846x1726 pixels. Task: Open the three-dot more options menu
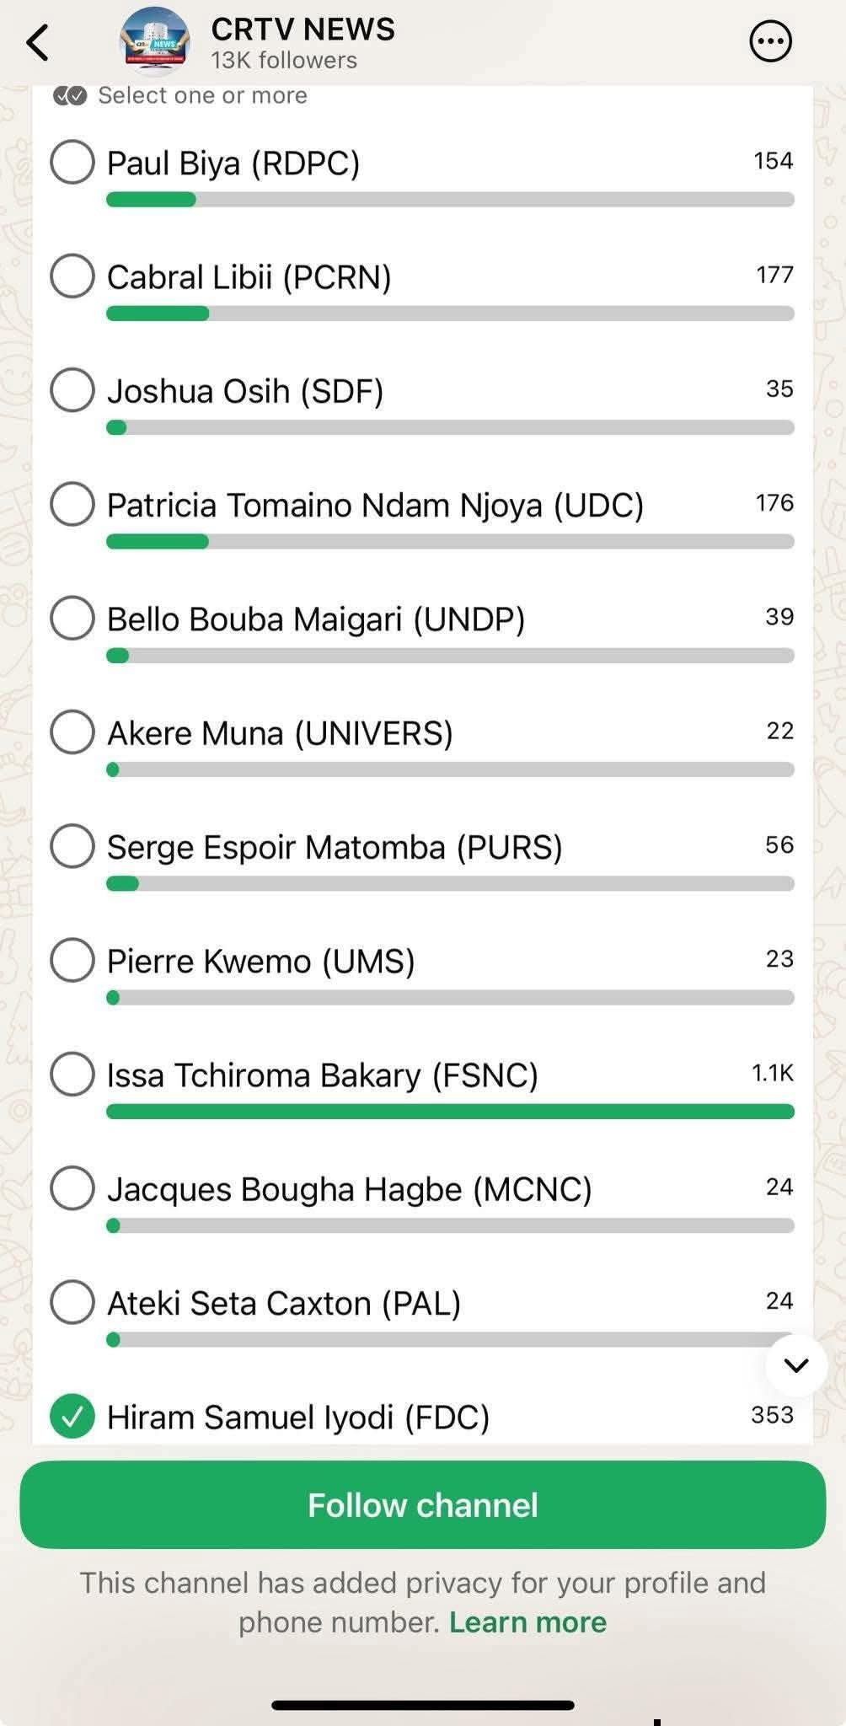tap(770, 41)
